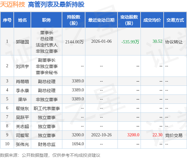
Task: Click the 副董事长 position text
Action: pyautogui.click(x=47, y=60)
